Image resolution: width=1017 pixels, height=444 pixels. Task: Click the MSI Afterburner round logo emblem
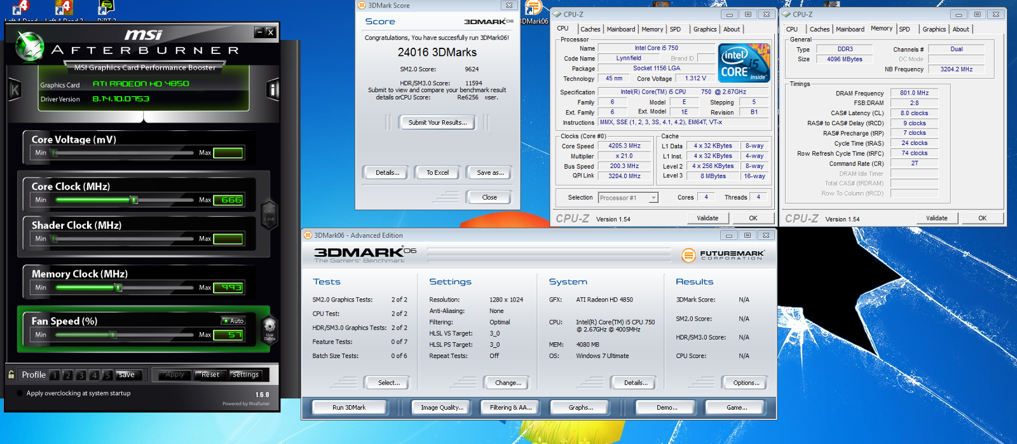click(x=29, y=47)
